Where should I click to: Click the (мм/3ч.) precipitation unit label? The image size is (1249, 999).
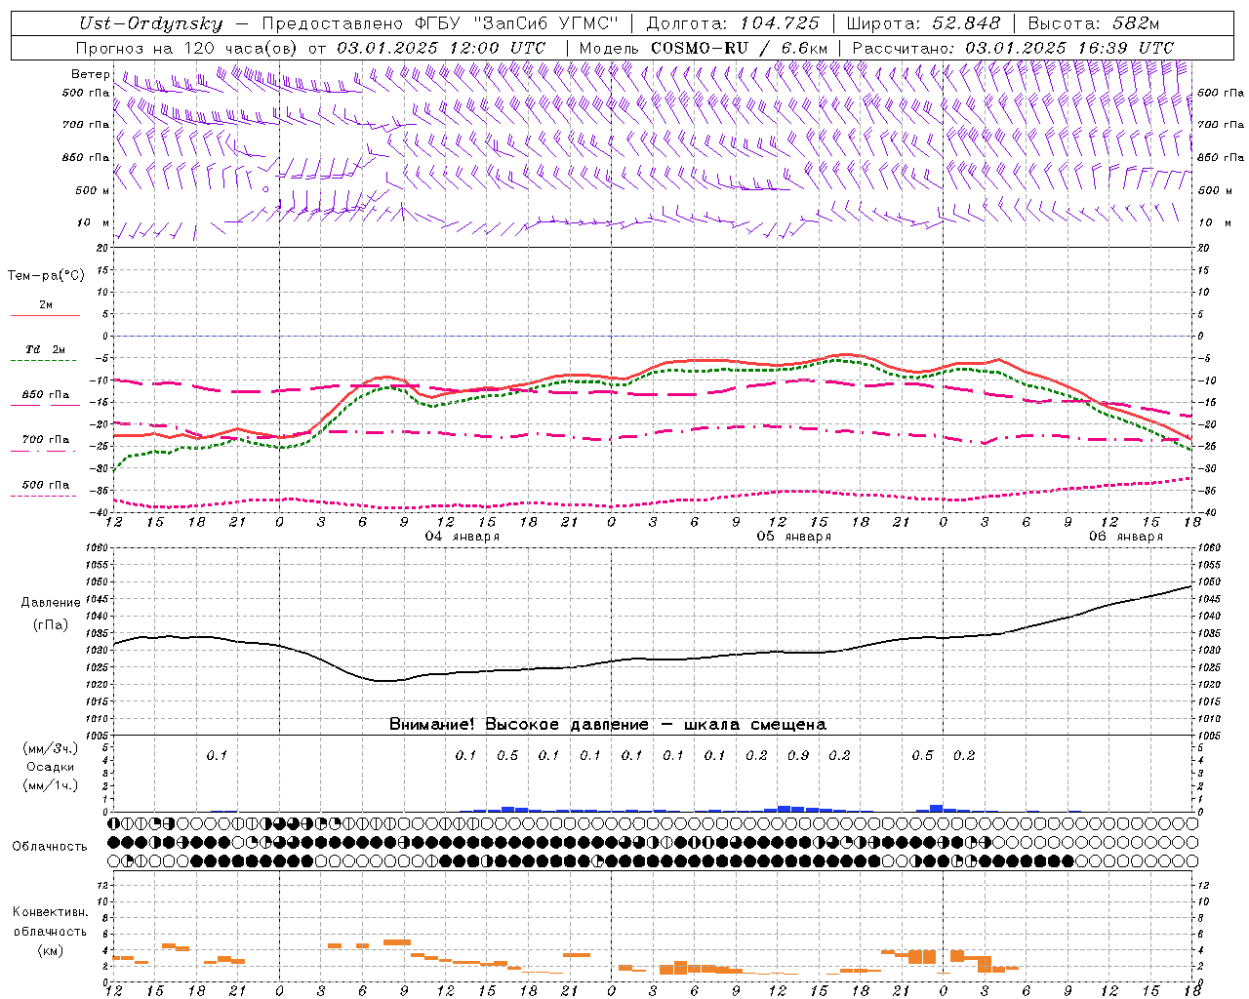click(51, 748)
